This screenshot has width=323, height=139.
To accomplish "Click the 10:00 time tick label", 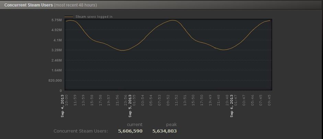I will click(x=67, y=100).
